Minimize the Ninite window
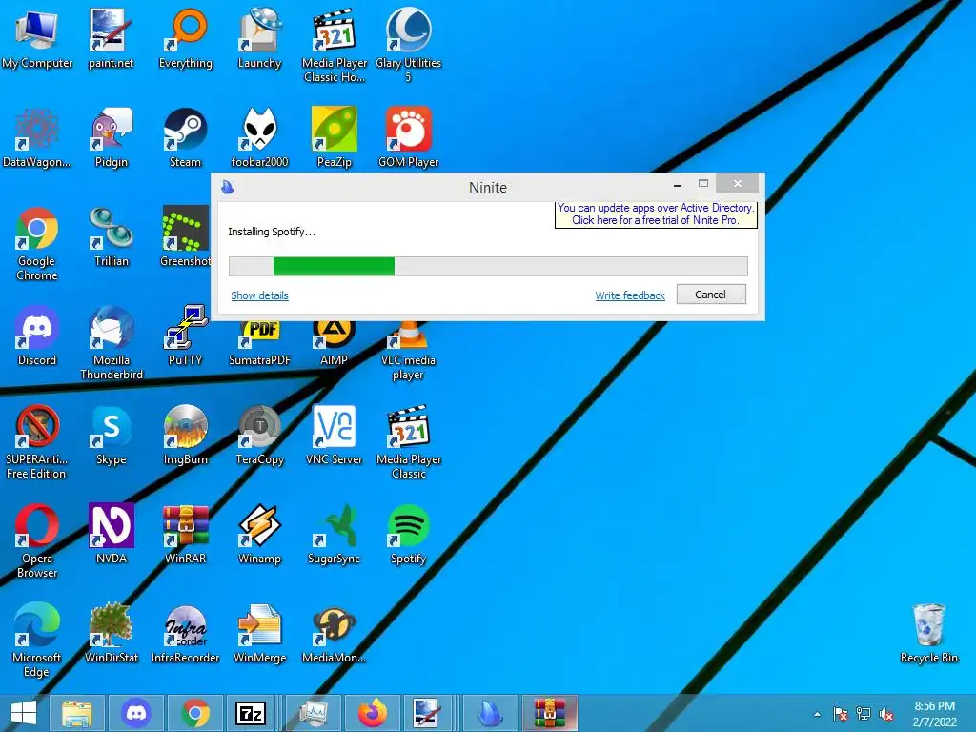 click(678, 184)
